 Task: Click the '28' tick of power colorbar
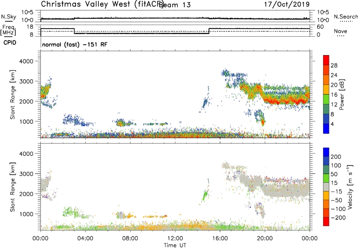(334, 65)
